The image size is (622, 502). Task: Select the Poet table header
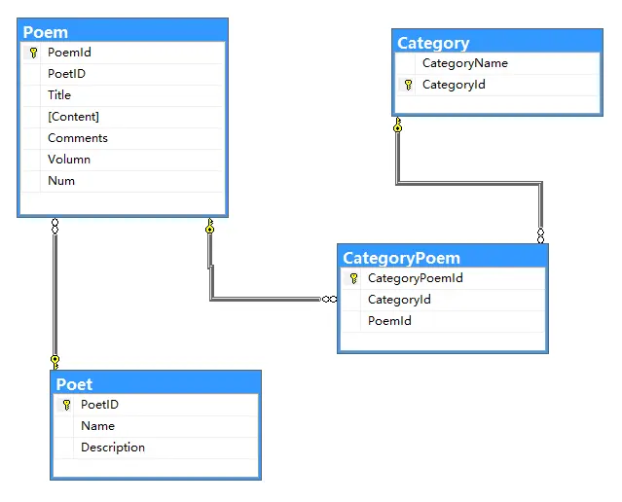(x=156, y=384)
